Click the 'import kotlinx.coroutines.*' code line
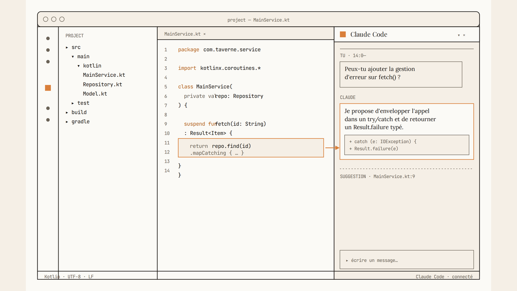 click(x=219, y=68)
